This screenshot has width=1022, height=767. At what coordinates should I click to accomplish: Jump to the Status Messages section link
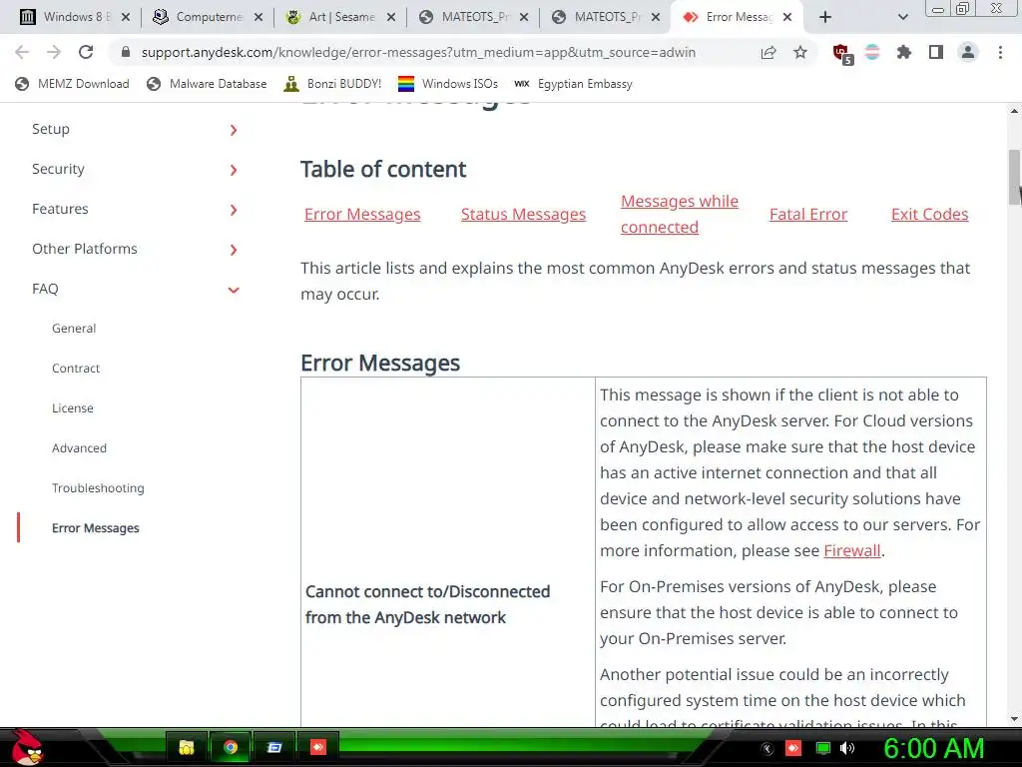(x=523, y=214)
